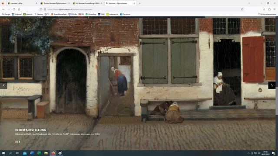Image resolution: width=278 pixels, height=156 pixels.
Task: Click the page vertical scrollbar thumb
Action: point(277,101)
